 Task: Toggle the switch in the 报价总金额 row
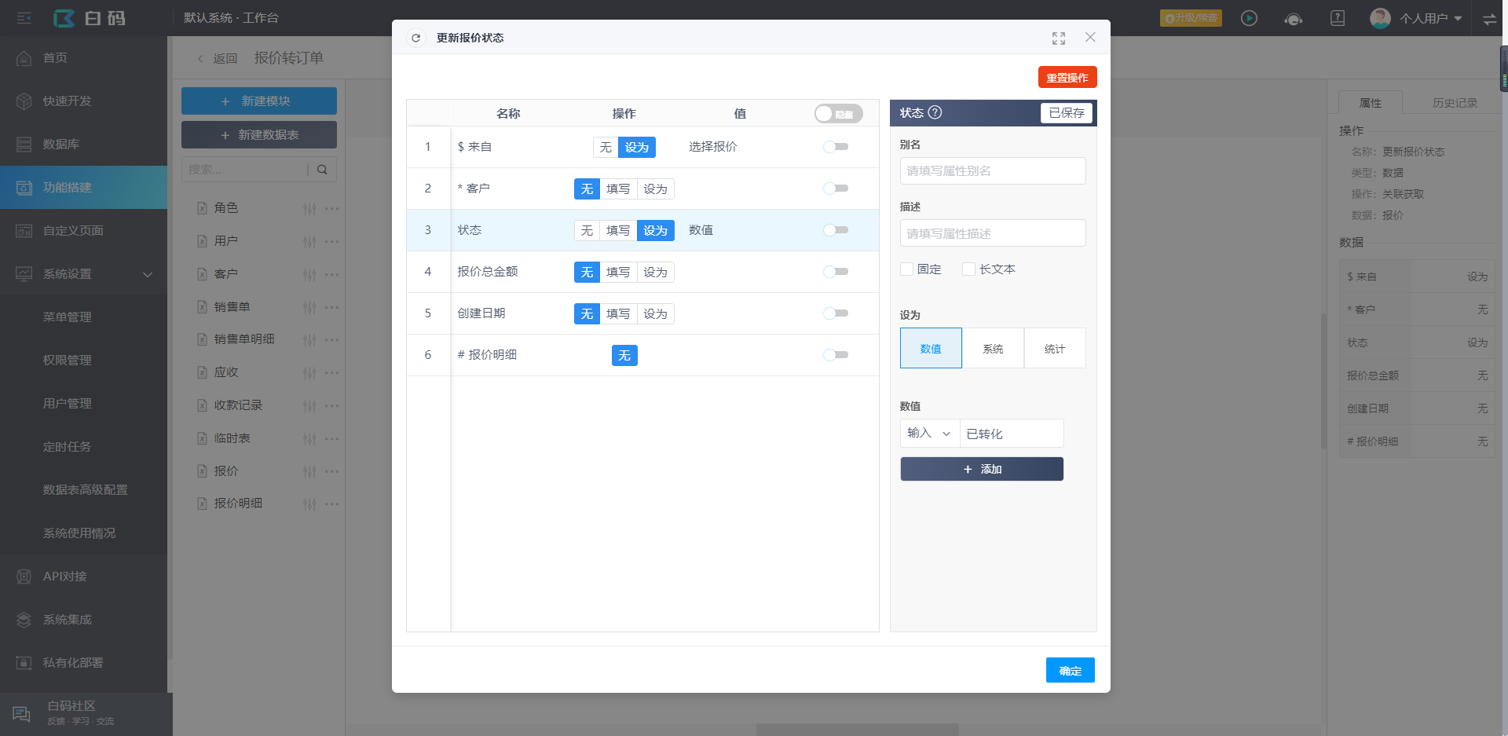(836, 272)
